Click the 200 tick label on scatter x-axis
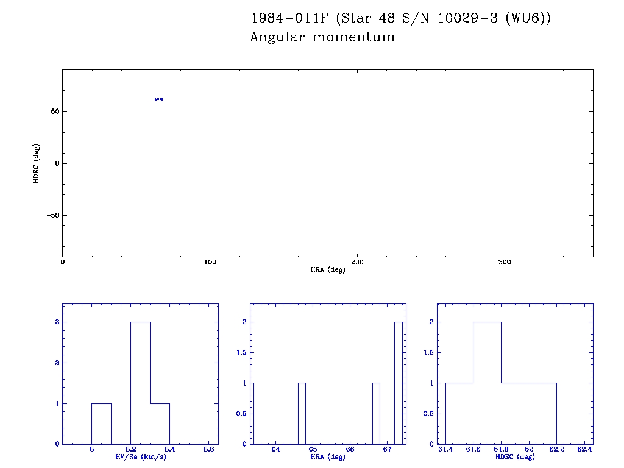The width and height of the screenshot is (624, 468). tap(357, 262)
